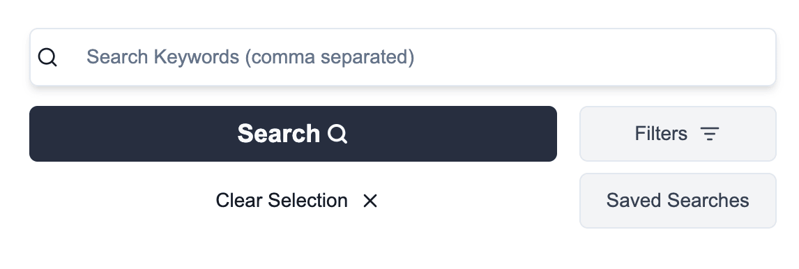Click the Clear Selection text

coord(281,201)
